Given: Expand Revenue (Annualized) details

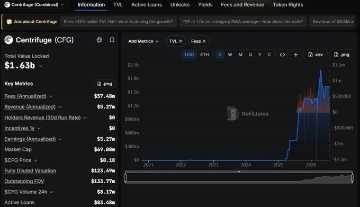Looking at the screenshot, I should [x=60, y=107].
